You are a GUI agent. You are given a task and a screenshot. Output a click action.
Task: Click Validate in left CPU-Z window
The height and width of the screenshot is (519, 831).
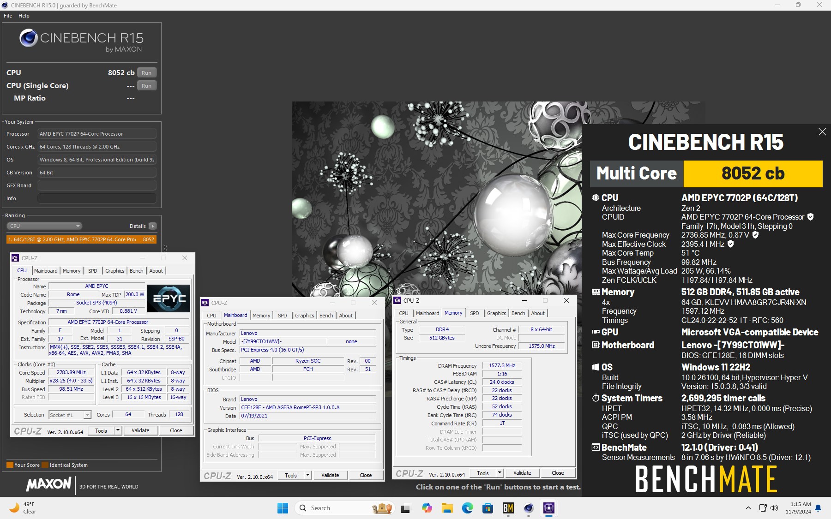(x=140, y=430)
